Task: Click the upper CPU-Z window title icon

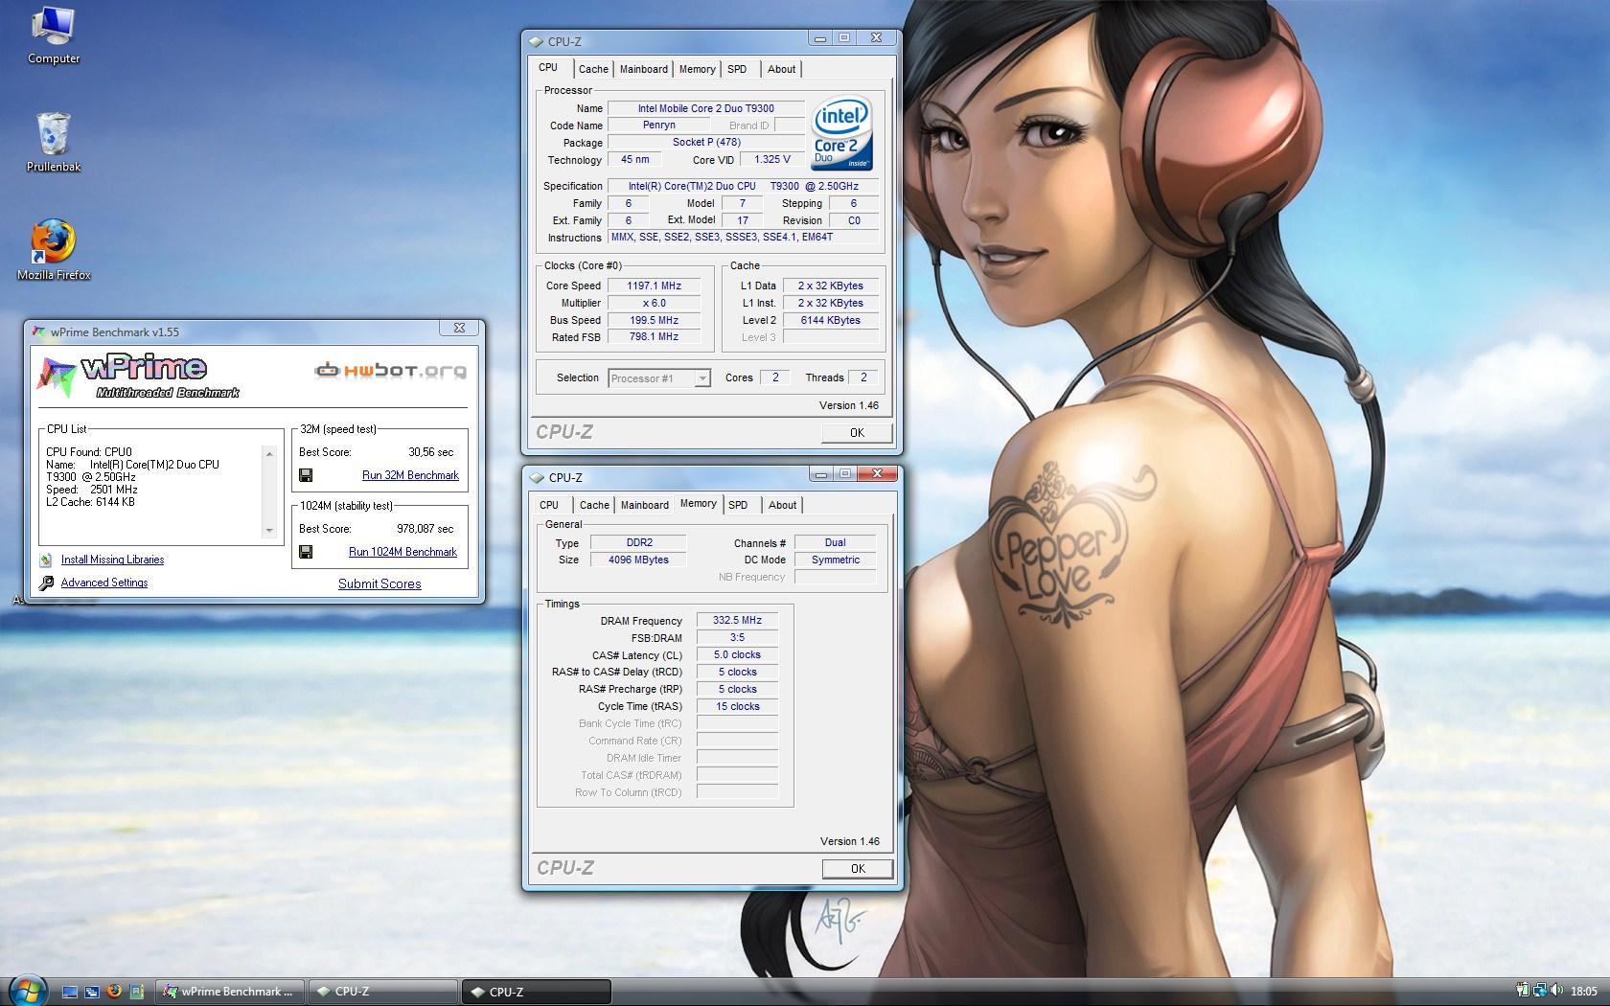Action: pos(536,41)
